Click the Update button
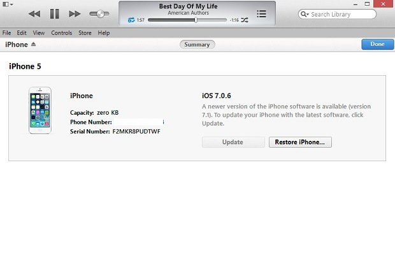Image resolution: width=395 pixels, height=258 pixels. (x=233, y=142)
